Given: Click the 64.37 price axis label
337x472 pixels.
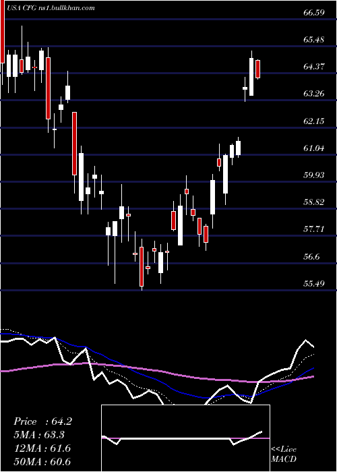Looking at the screenshot, I should 314,67.
